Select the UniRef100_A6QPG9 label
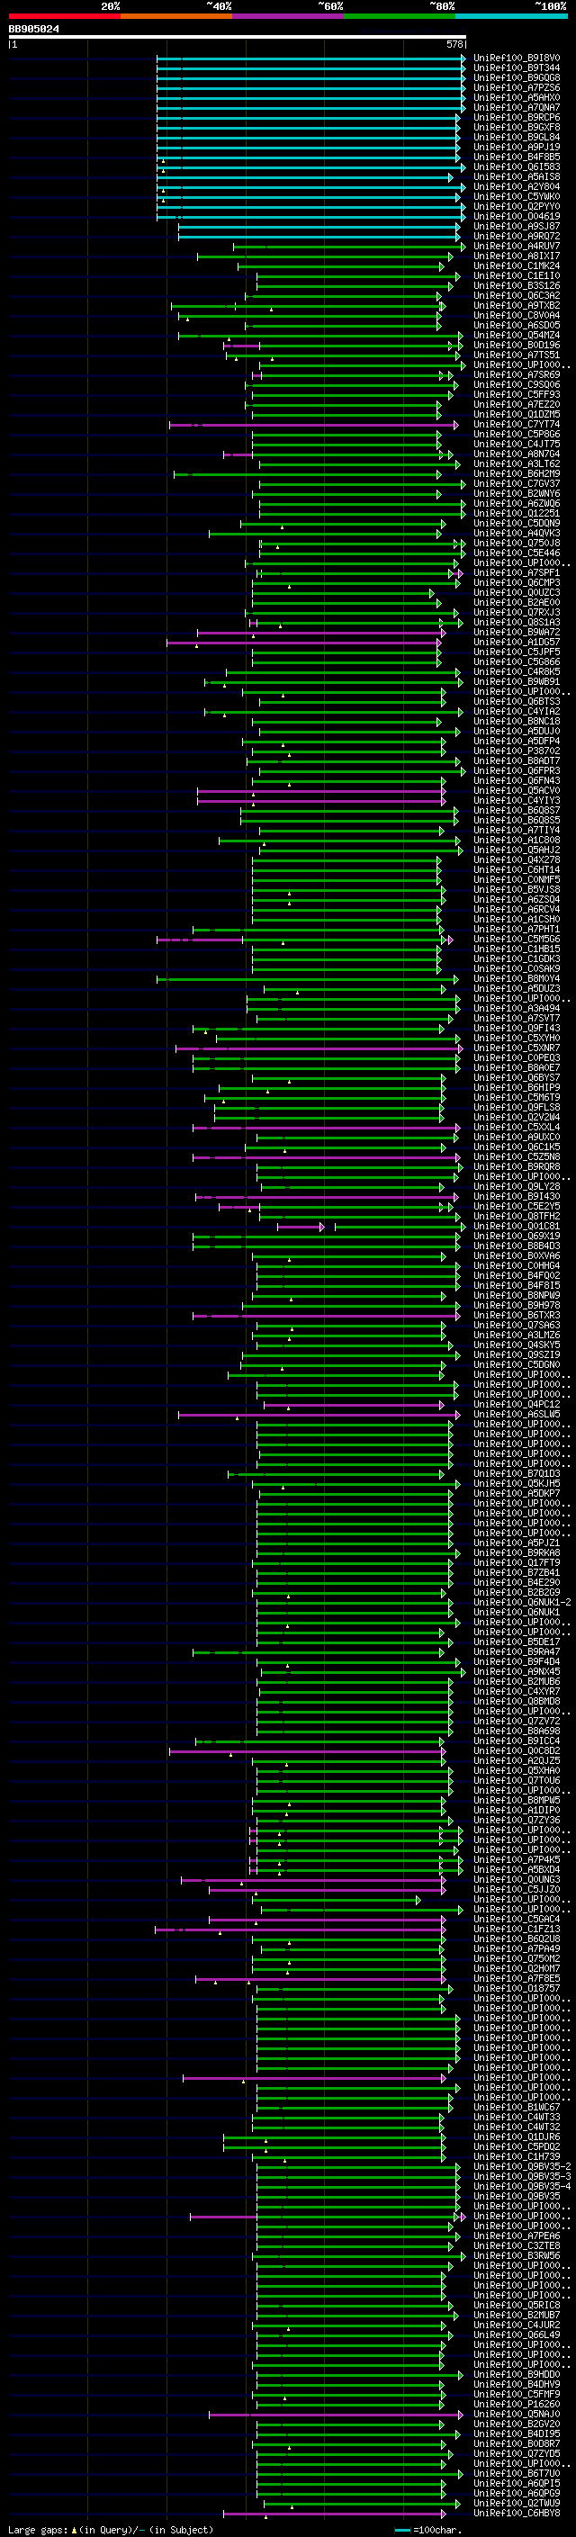The width and height of the screenshot is (576, 2537). point(517,2493)
